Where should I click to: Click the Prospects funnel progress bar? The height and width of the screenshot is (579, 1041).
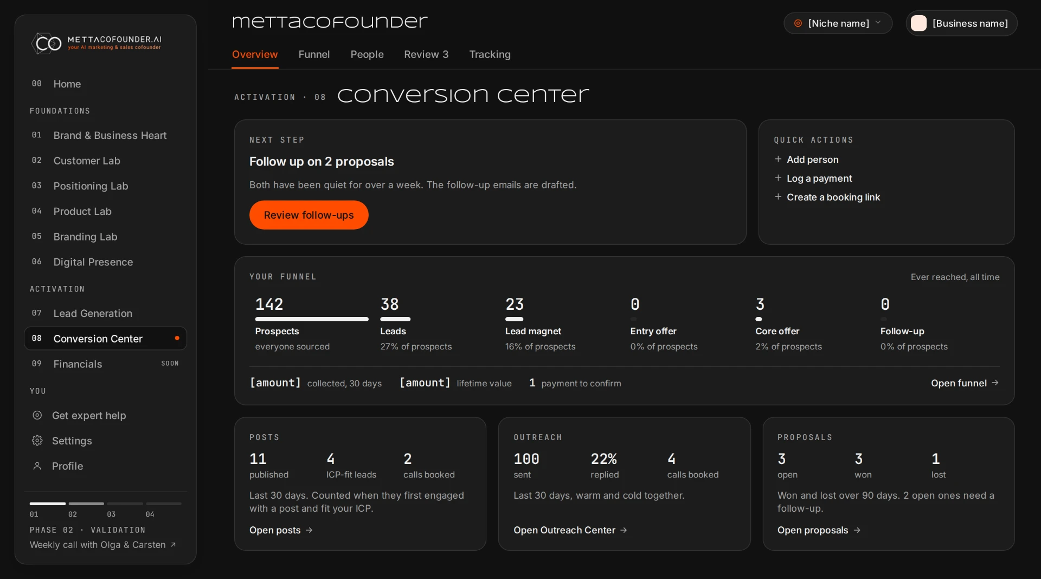[312, 319]
